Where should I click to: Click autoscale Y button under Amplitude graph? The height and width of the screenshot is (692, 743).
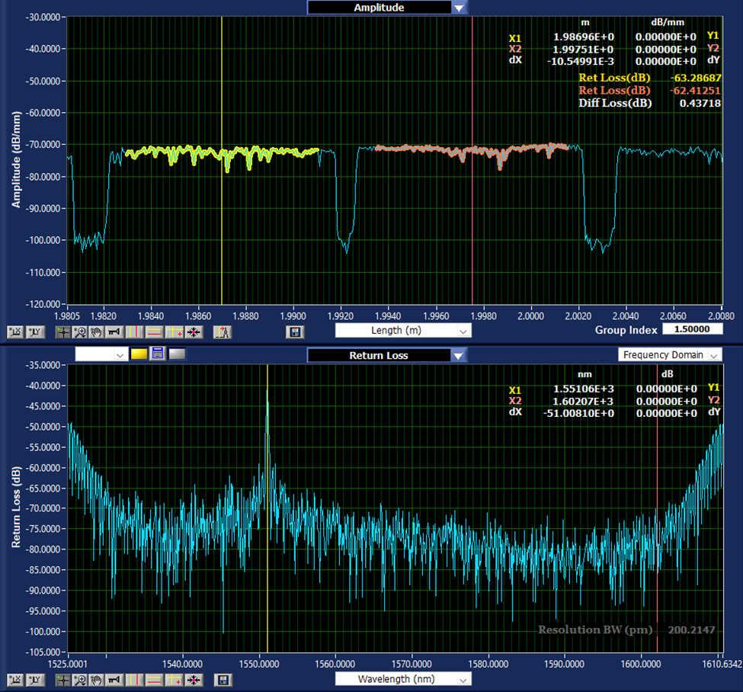point(36,332)
